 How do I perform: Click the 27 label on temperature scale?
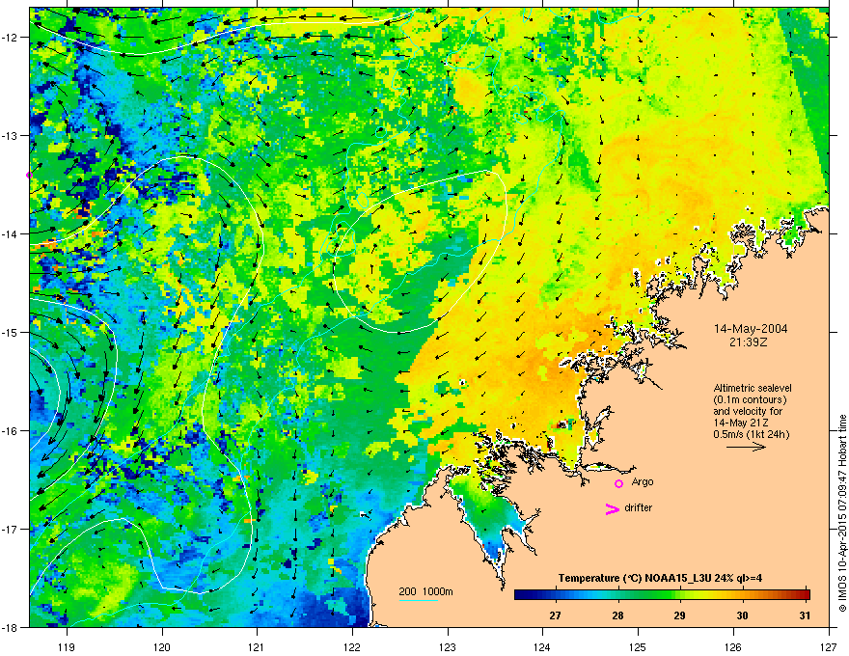555,615
